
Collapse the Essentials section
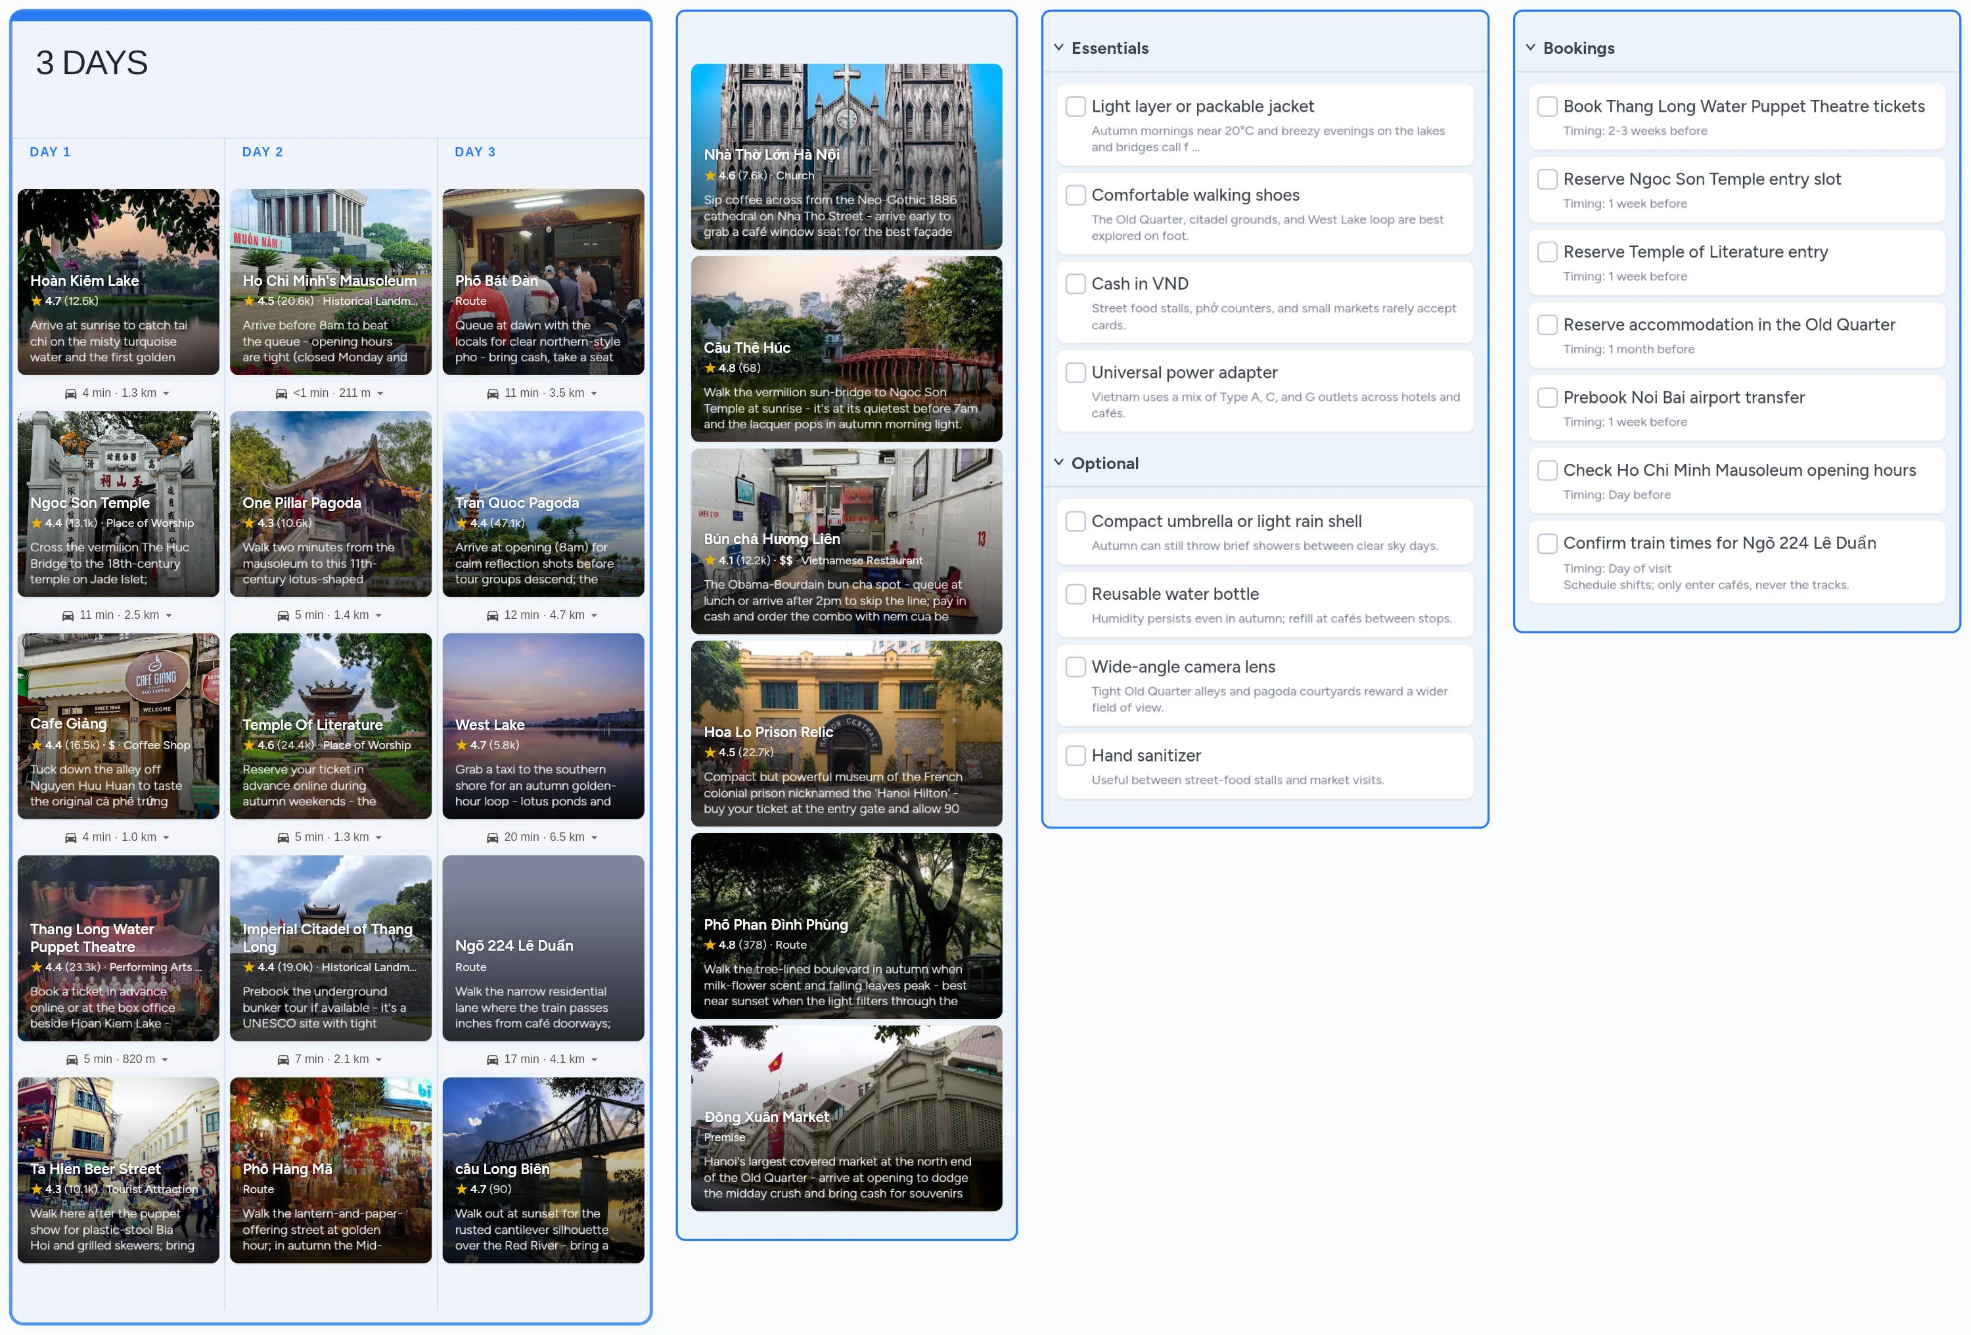click(1058, 47)
